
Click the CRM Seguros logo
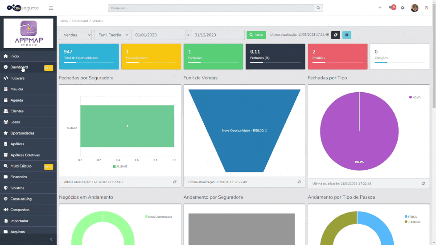pos(23,8)
